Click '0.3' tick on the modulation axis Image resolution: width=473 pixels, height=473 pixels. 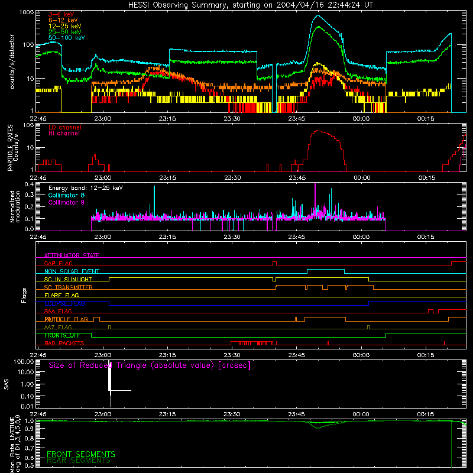29,195
